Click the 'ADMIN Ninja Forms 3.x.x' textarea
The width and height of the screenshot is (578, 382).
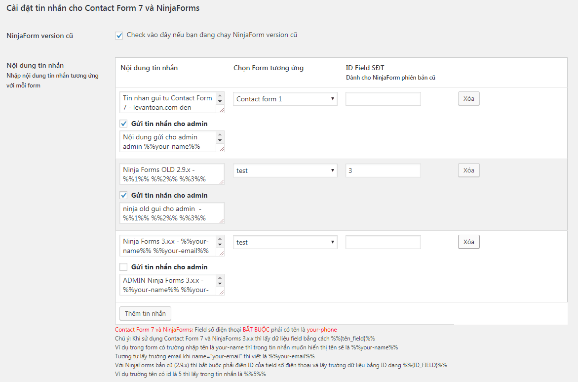coord(168,285)
